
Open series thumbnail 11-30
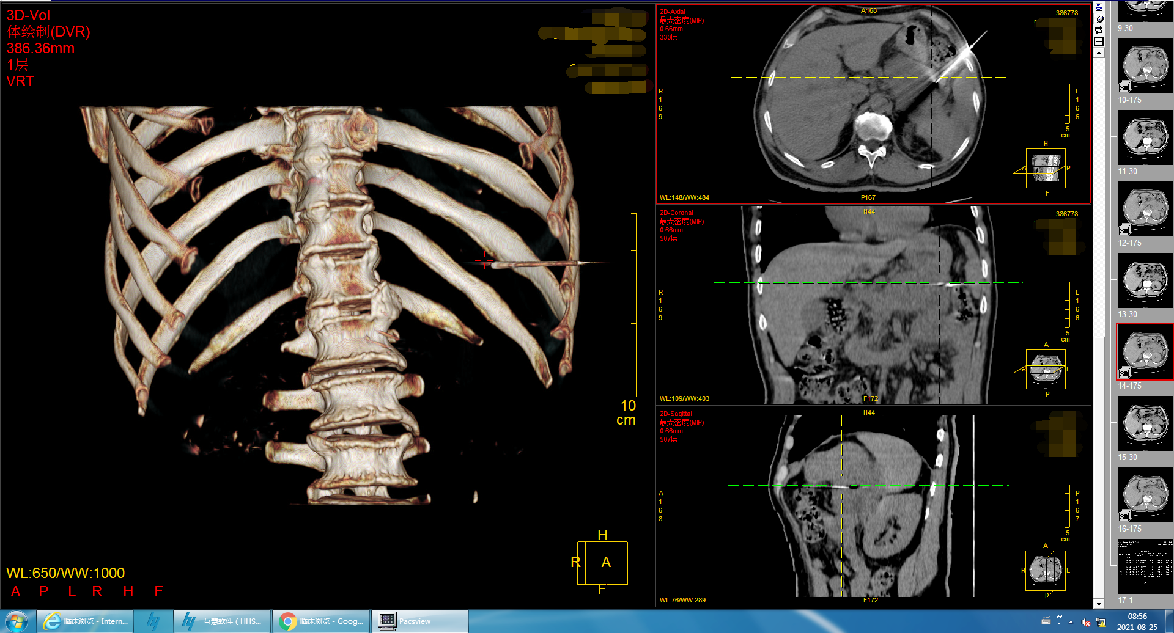1145,137
